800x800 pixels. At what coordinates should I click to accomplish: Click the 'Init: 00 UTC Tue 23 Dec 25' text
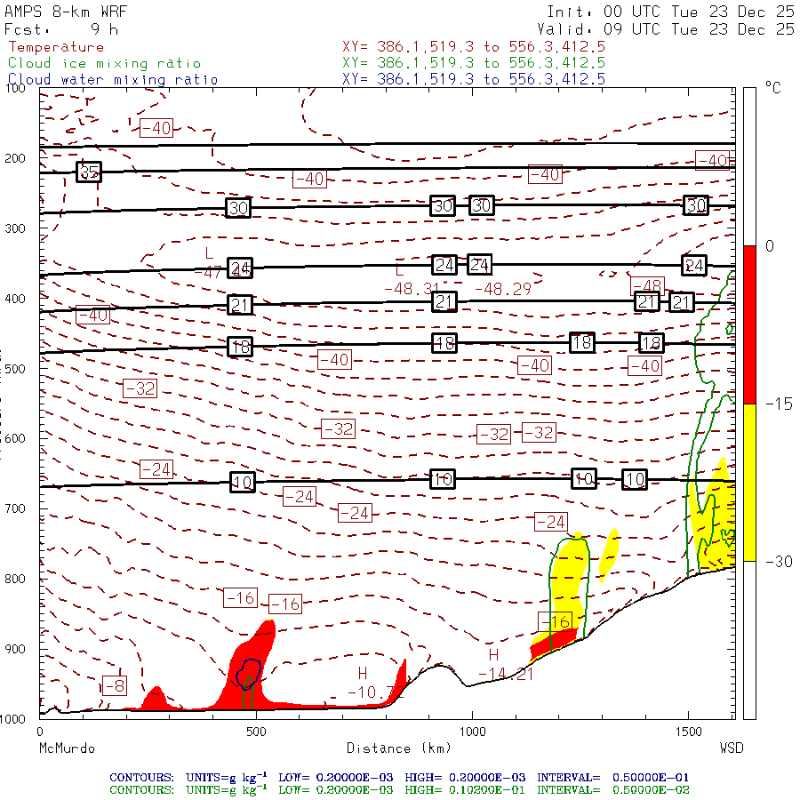(x=670, y=12)
